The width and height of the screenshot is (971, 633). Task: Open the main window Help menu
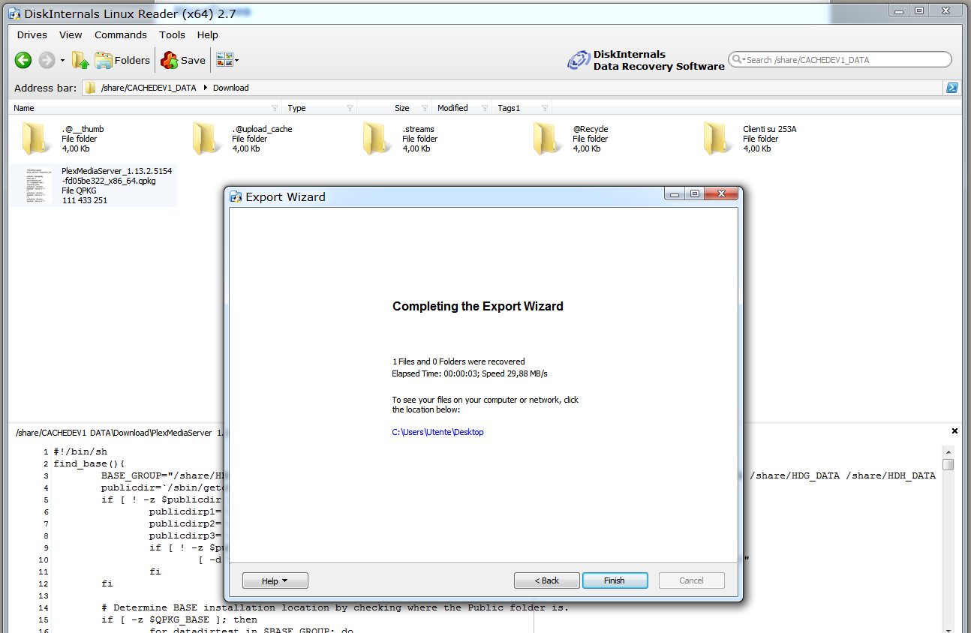click(x=208, y=34)
